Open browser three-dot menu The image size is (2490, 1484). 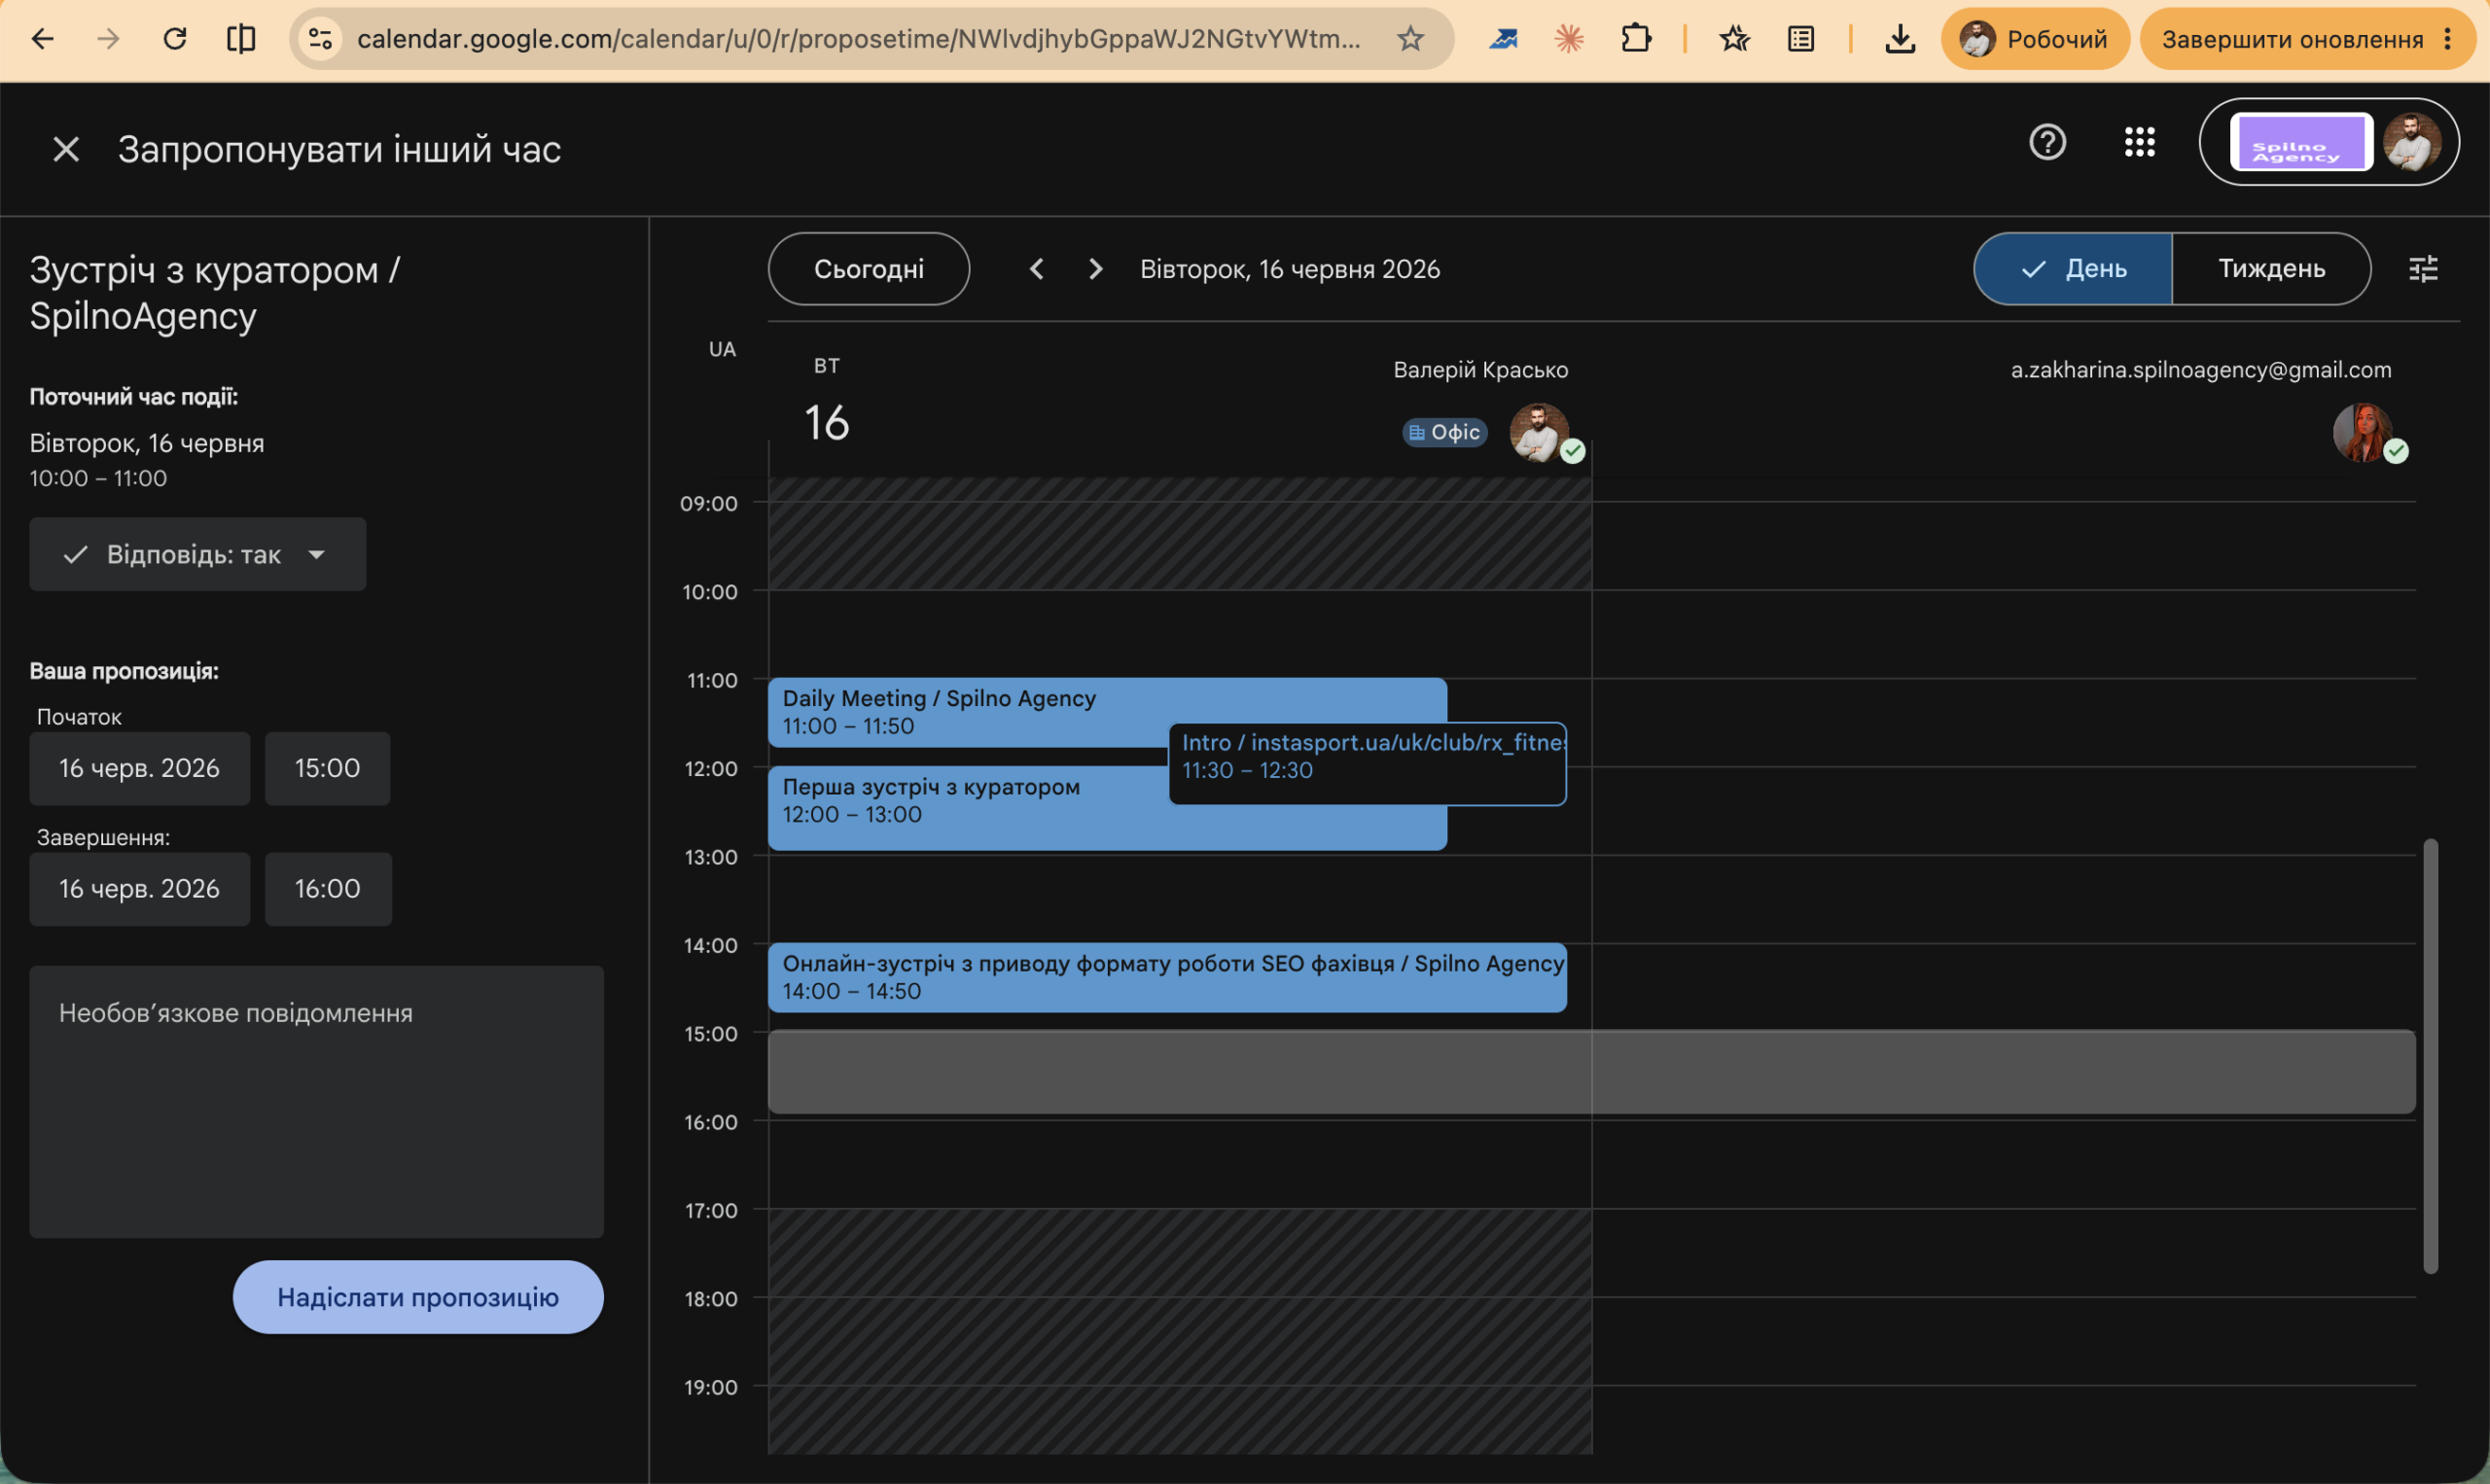coord(2447,39)
